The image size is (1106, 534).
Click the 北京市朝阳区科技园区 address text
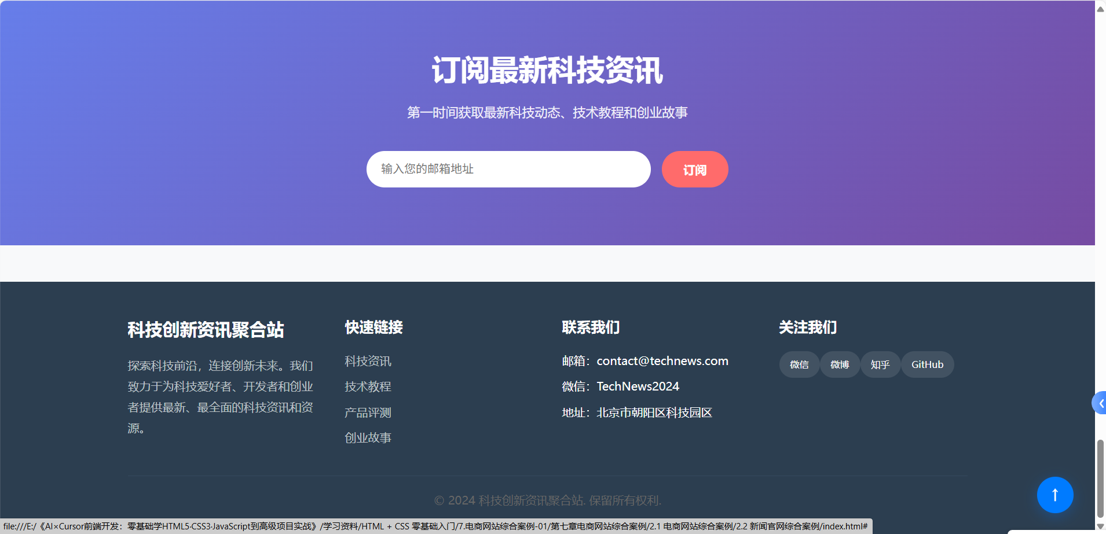pos(654,413)
